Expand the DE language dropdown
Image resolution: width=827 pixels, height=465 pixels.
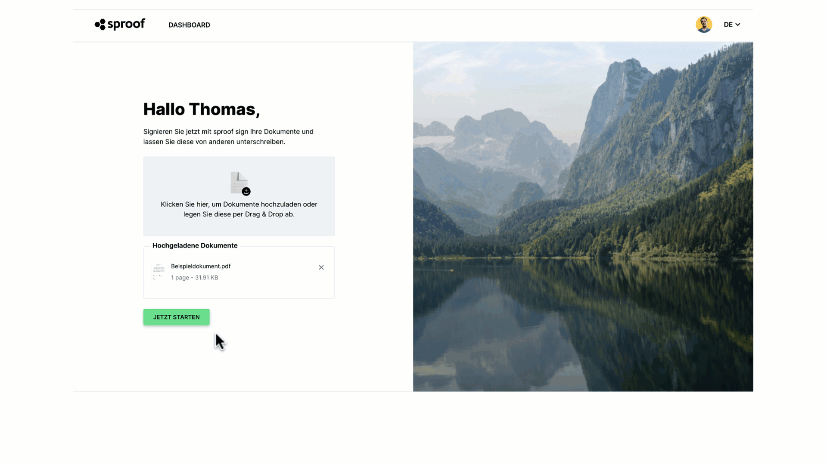point(732,25)
